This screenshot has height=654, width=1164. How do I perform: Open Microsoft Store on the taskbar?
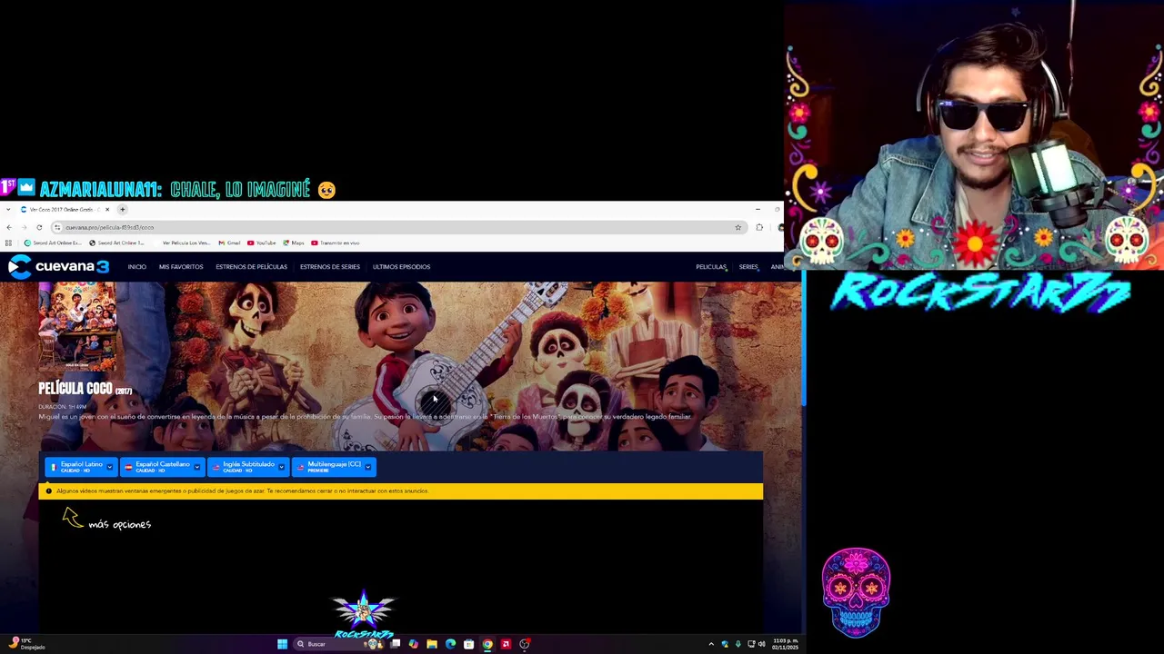[x=468, y=644]
